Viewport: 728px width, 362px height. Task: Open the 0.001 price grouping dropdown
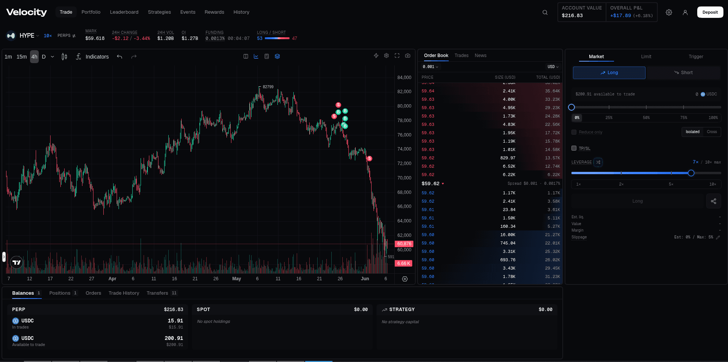pos(430,67)
